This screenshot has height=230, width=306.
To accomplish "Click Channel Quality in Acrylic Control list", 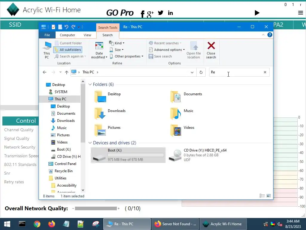I will pyautogui.click(x=19, y=130).
